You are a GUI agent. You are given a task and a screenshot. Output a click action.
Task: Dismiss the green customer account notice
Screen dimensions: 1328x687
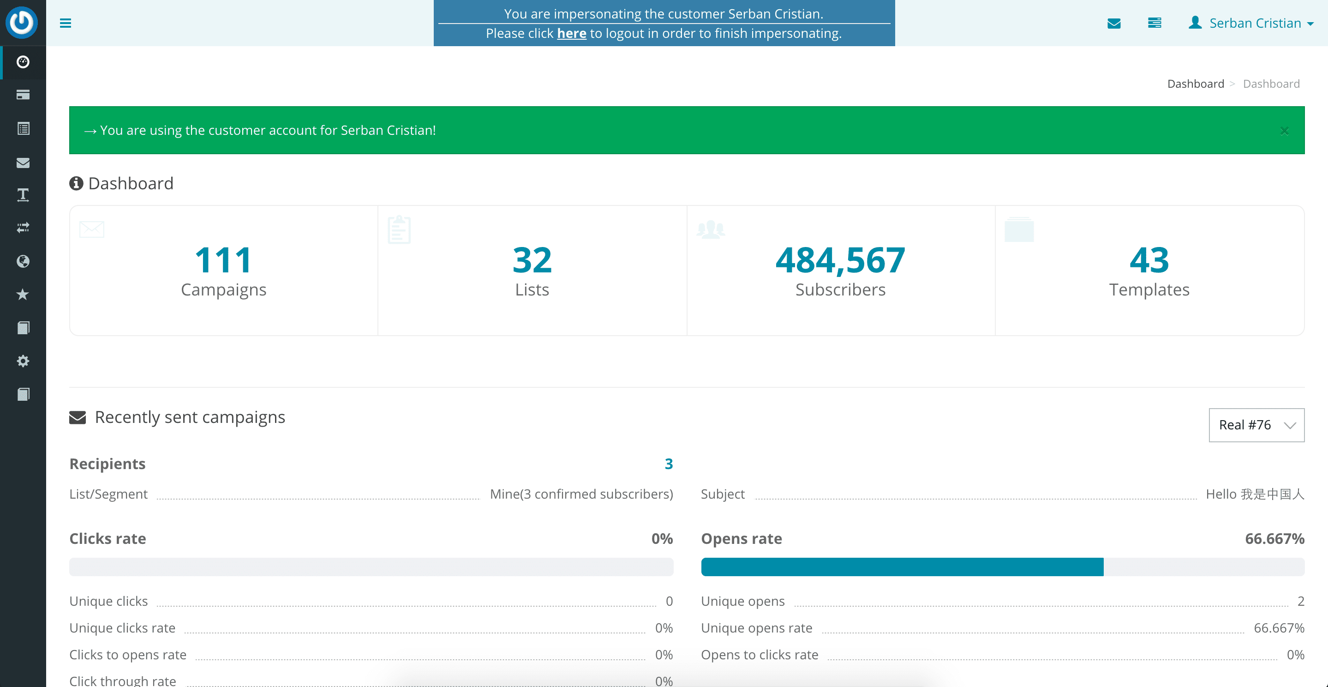click(x=1284, y=131)
